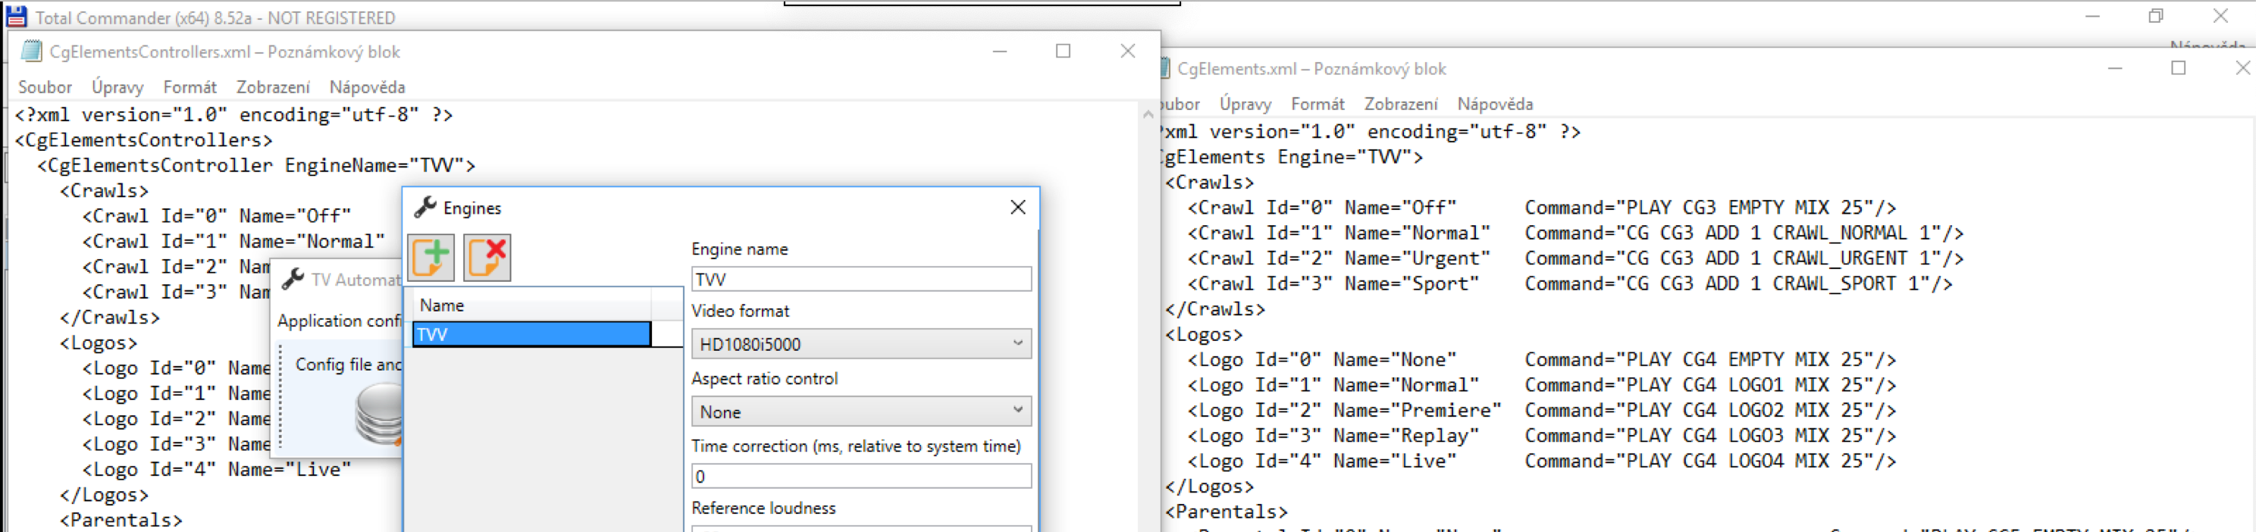Screen dimensions: 2256x532
Task: Click the Logo Name="Premiere" line in CgElements.xml
Action: 1541,411
